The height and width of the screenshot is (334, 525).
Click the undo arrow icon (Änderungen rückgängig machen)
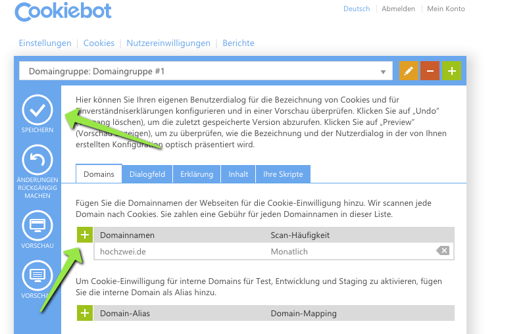coord(37,160)
